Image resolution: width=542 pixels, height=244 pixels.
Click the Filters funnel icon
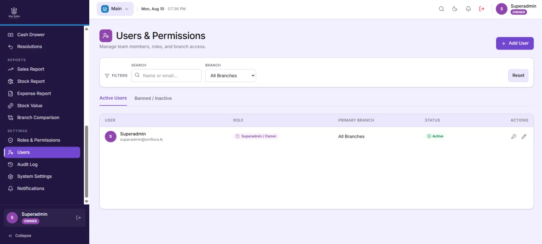tap(107, 76)
